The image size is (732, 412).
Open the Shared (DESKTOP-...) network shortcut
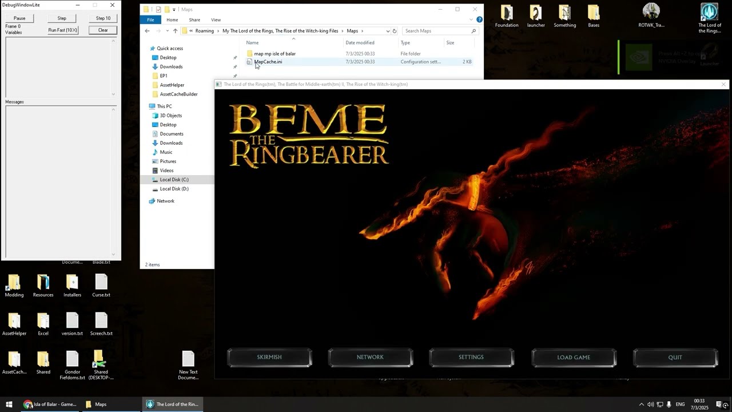[x=101, y=365]
